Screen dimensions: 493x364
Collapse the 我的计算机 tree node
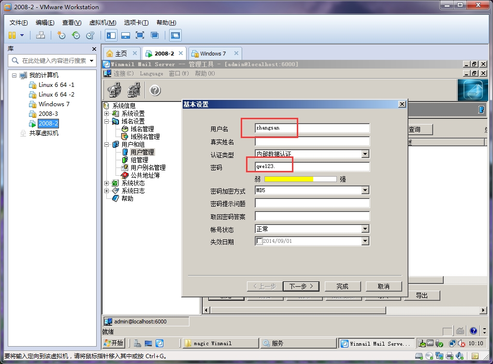click(14, 75)
